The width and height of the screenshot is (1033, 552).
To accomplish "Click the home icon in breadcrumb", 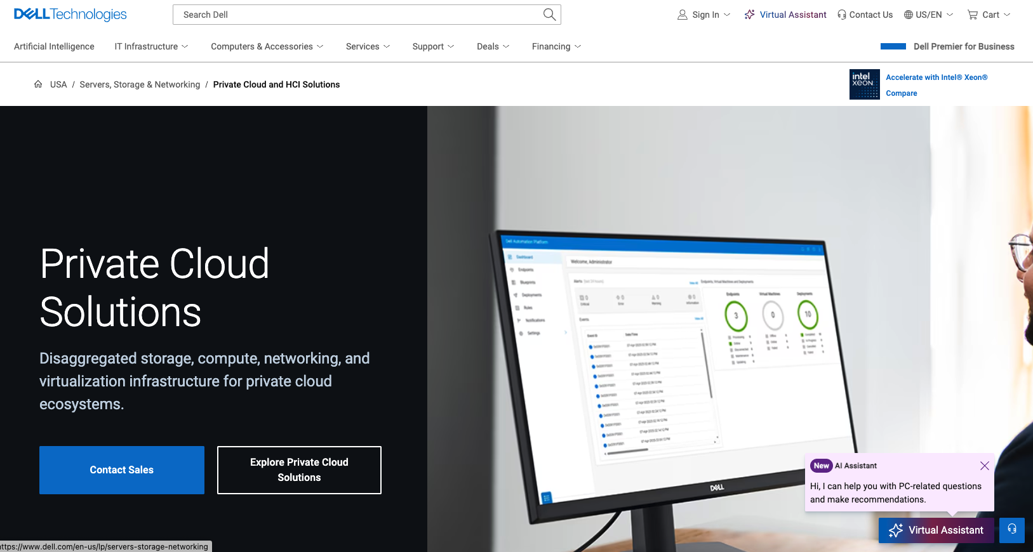I will [x=38, y=84].
